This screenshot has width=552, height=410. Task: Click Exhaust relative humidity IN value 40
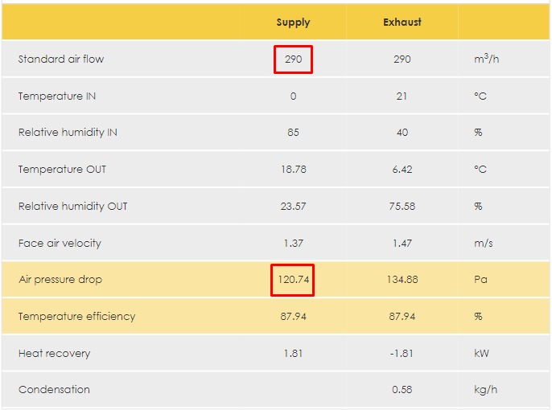tap(402, 133)
